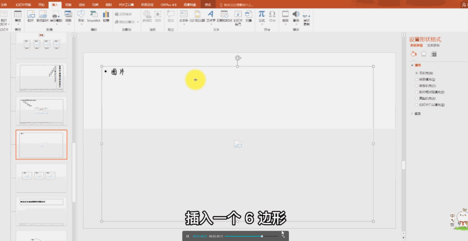
Task: Switch to Slide Master (幻灯片母版) tab
Action: [x=23, y=5]
